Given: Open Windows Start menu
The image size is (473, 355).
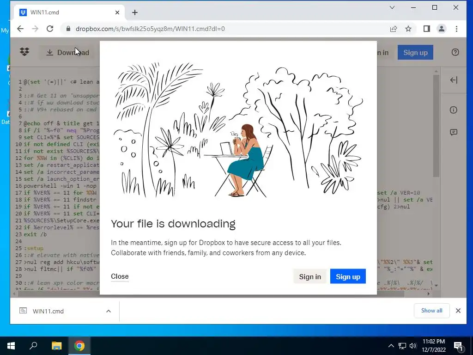Looking at the screenshot, I should pos(11,346).
